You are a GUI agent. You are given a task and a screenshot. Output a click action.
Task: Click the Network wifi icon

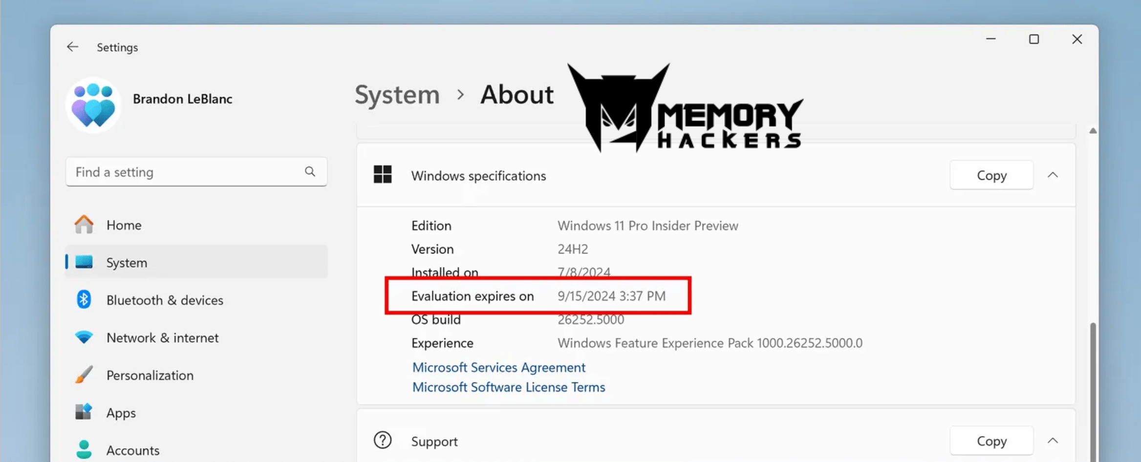(84, 337)
